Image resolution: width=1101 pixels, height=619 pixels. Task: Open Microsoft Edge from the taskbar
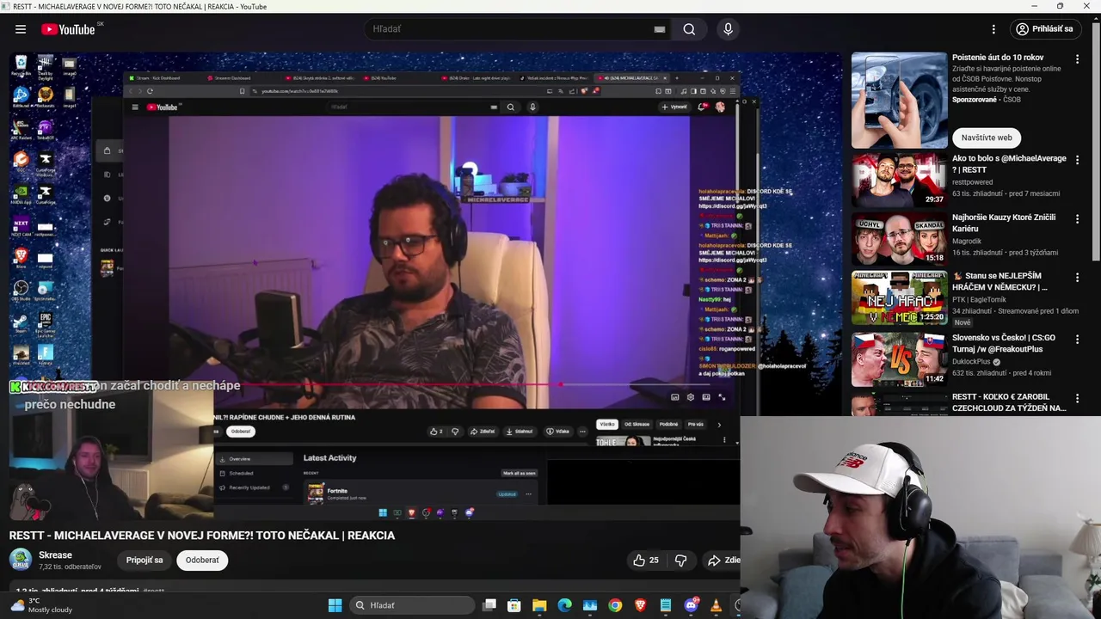tap(564, 605)
